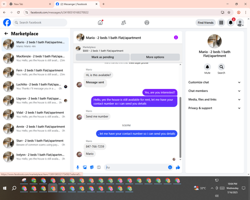The height and width of the screenshot is (200, 250).
Task: Open a new browser tab
Action: click(103, 4)
